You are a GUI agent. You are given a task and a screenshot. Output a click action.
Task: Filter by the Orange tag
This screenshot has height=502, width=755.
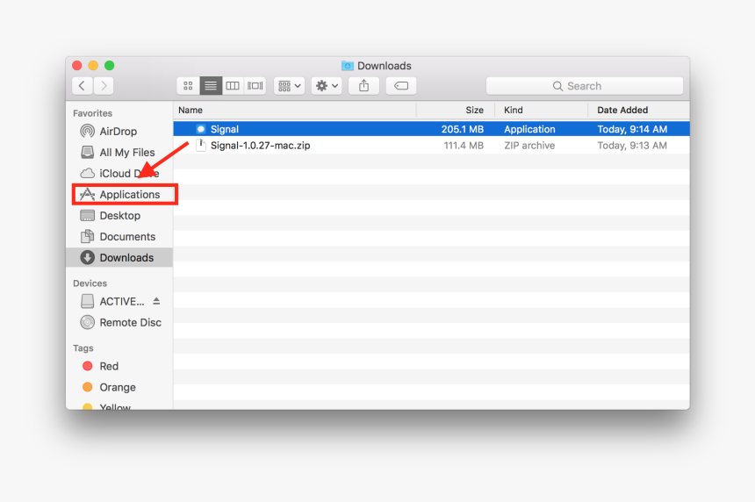click(x=118, y=387)
